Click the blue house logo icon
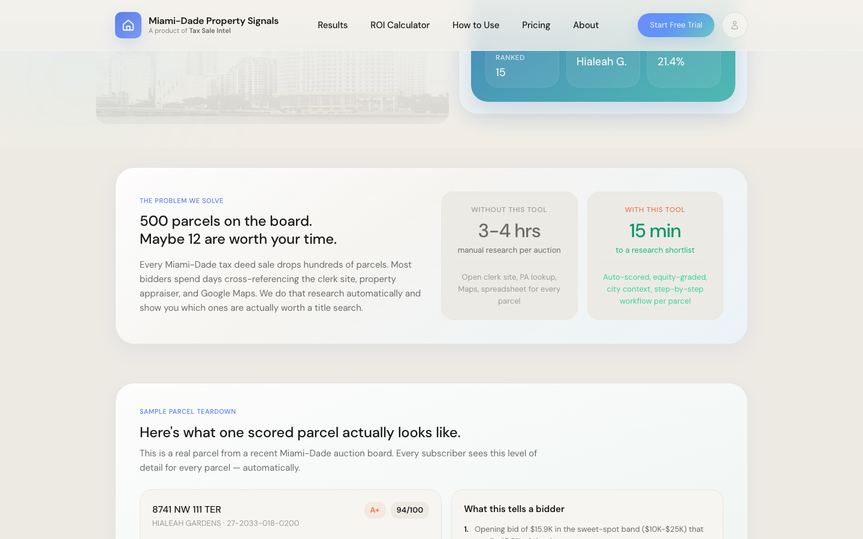The height and width of the screenshot is (539, 863). (128, 25)
